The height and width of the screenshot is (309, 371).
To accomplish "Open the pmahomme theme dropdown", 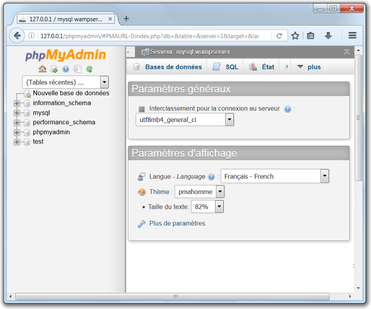I will coord(199,192).
